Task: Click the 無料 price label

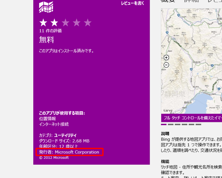Action: click(47, 40)
